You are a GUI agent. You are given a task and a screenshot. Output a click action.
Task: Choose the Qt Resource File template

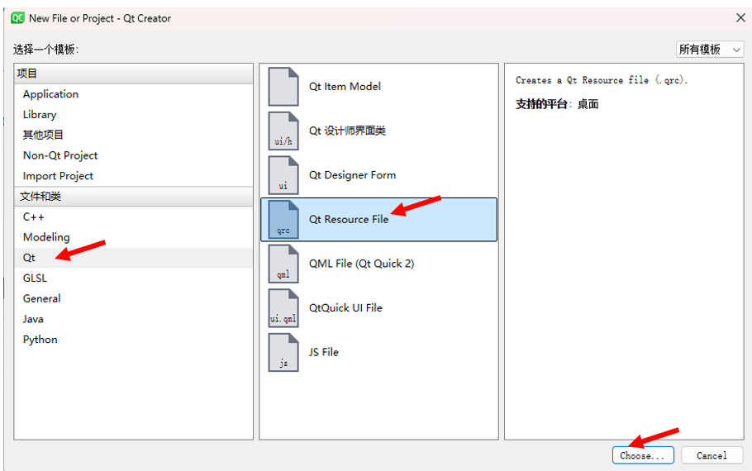point(378,220)
